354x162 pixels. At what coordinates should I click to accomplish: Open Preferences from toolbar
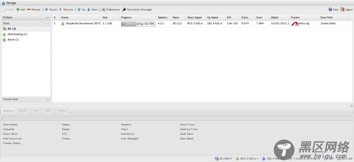point(110,9)
